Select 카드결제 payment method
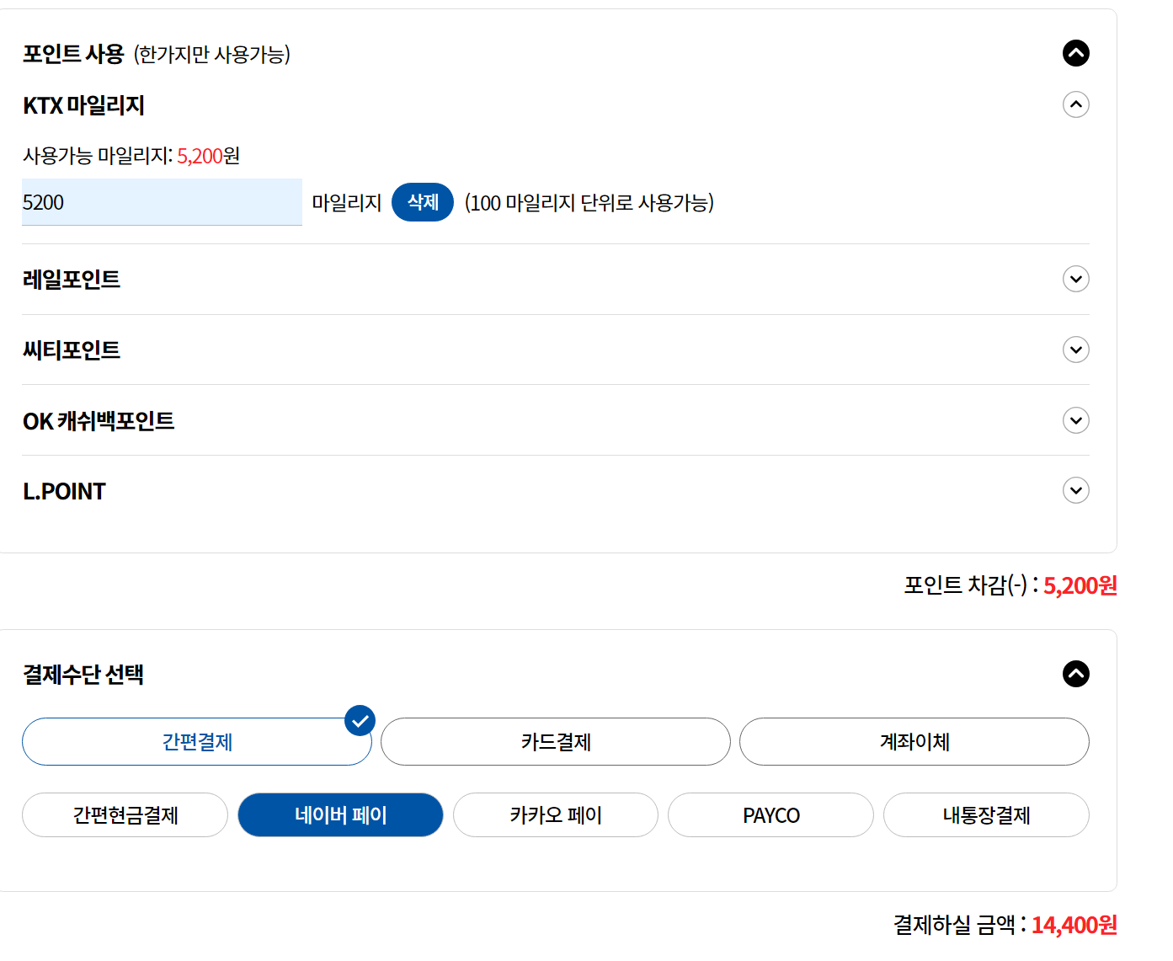This screenshot has width=1173, height=961. pos(556,742)
